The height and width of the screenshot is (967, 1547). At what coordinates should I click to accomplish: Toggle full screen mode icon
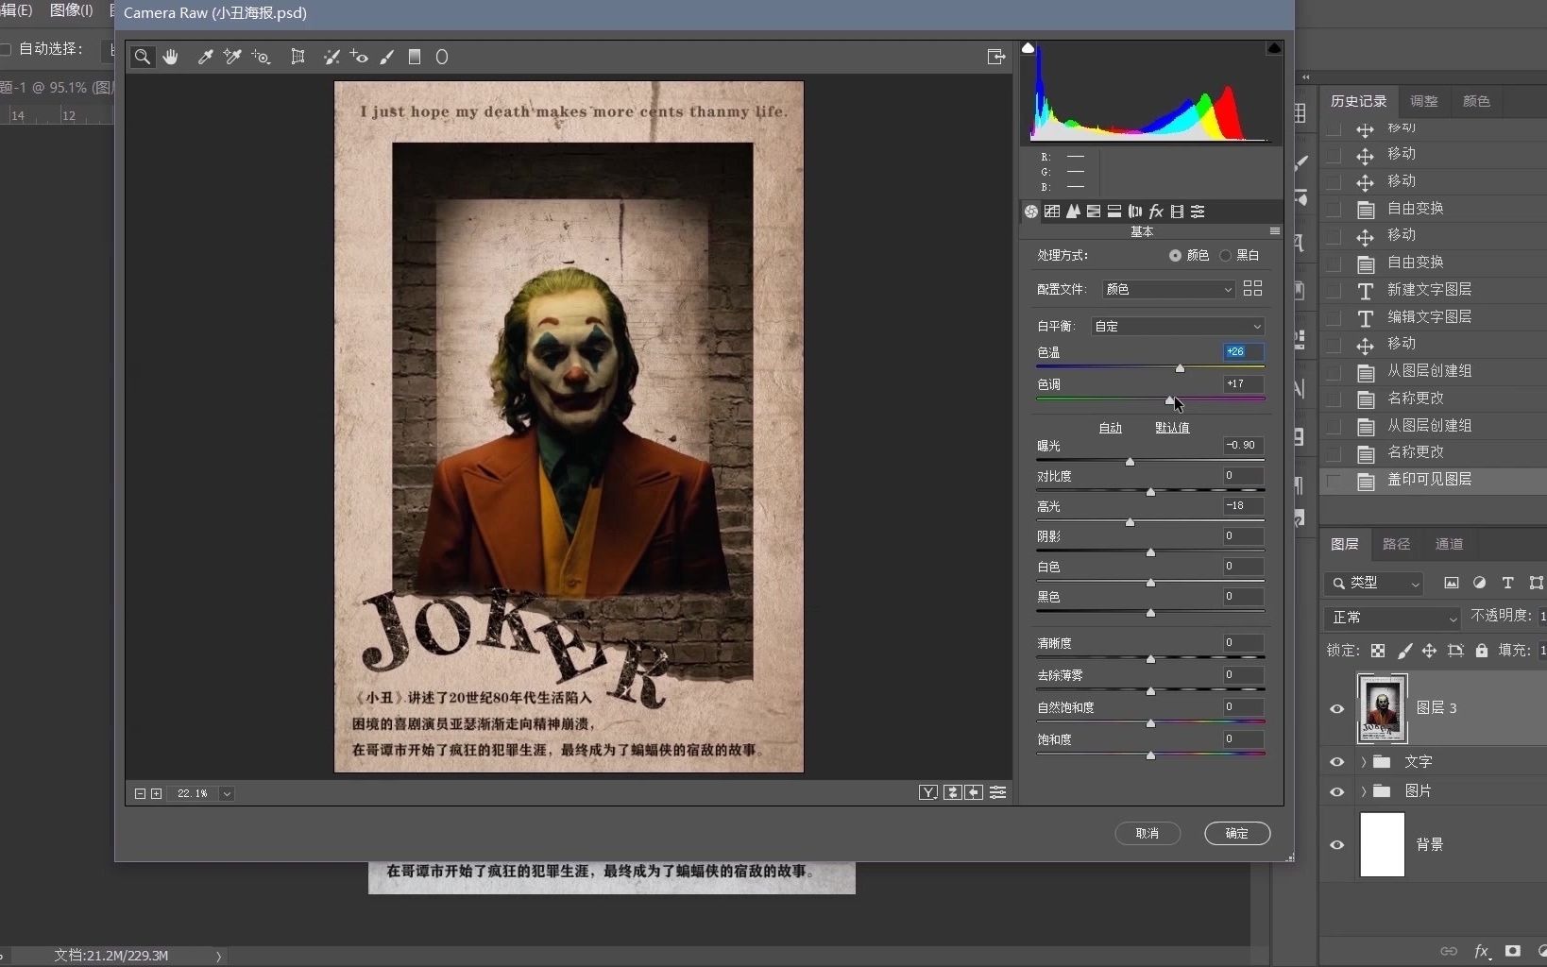[x=996, y=57]
